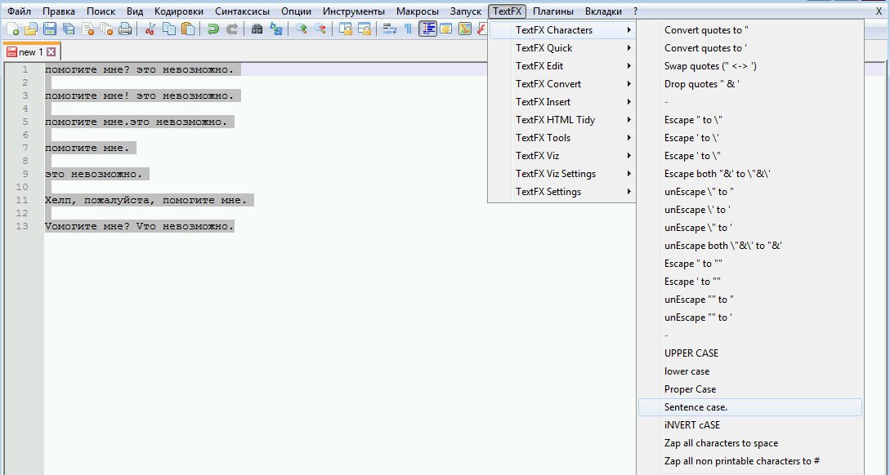The height and width of the screenshot is (475, 890).
Task: Click the red save-state icon on new 1 tab
Action: (x=11, y=52)
